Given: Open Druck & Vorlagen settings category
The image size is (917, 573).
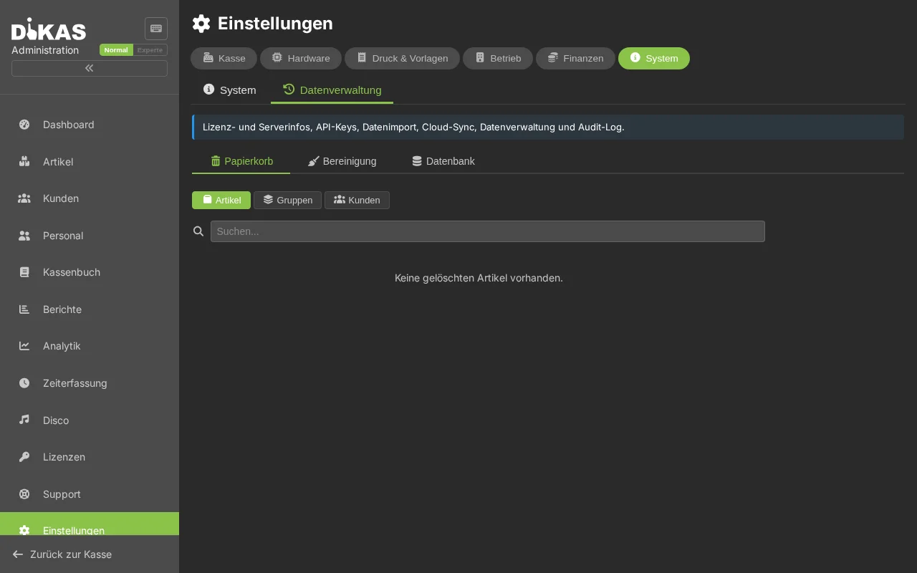Looking at the screenshot, I should coord(402,58).
